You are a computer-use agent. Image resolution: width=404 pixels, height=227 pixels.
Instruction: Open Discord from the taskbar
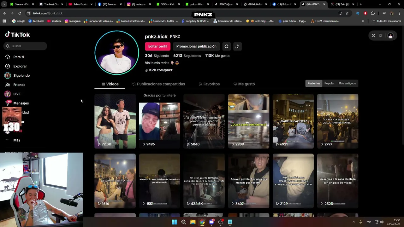211,222
